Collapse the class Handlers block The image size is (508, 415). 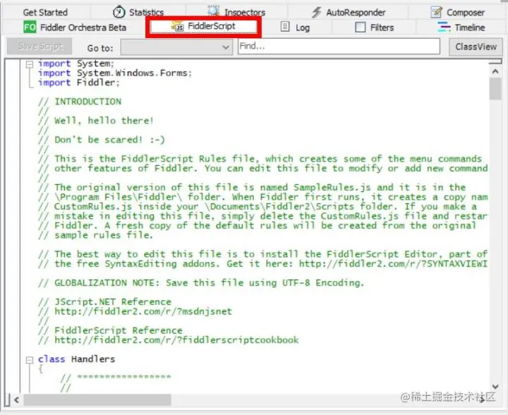click(30, 360)
